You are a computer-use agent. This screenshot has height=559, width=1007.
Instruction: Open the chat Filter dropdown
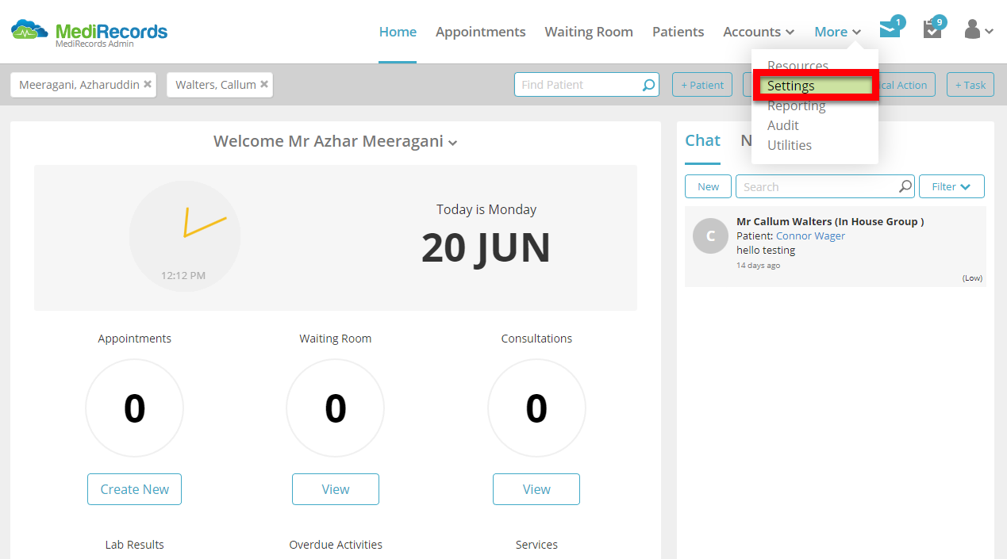pyautogui.click(x=951, y=186)
